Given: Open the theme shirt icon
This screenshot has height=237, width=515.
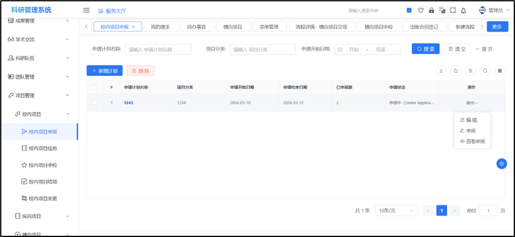Looking at the screenshot, I should (x=421, y=10).
